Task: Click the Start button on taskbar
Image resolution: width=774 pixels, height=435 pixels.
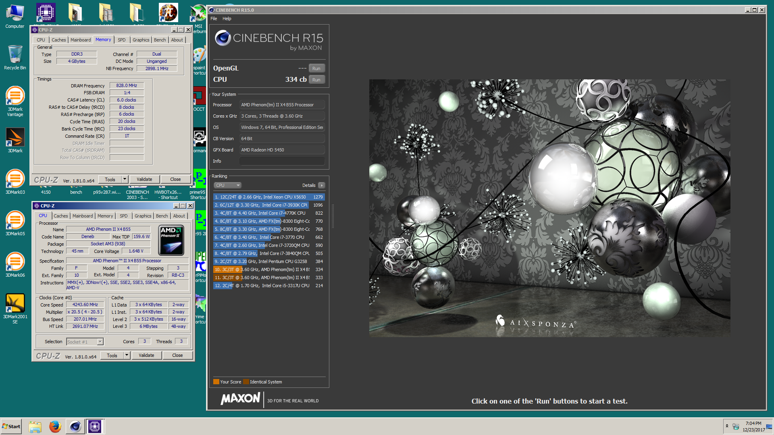Action: 11,426
